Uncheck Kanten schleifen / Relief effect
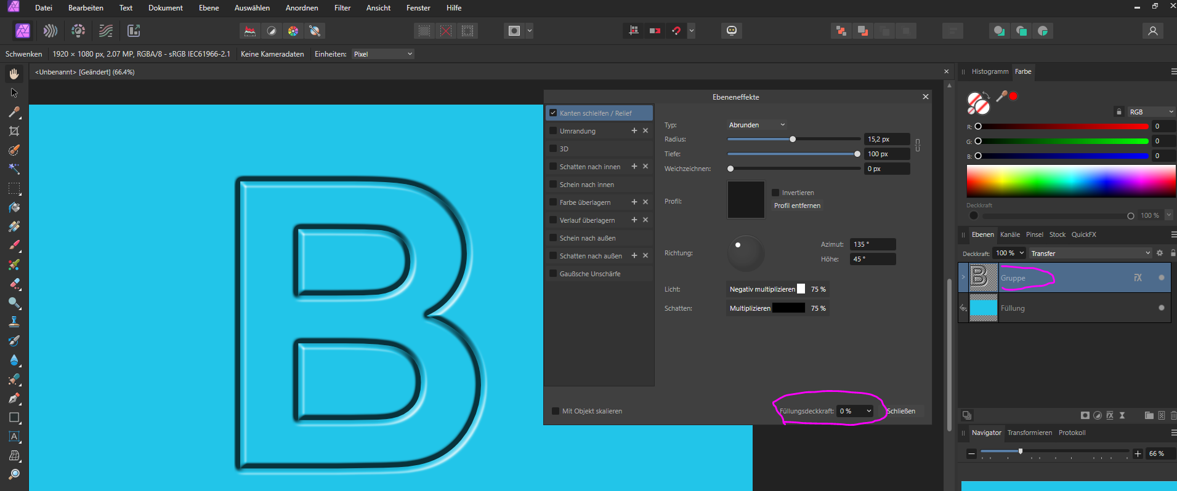This screenshot has width=1177, height=491. click(x=553, y=113)
